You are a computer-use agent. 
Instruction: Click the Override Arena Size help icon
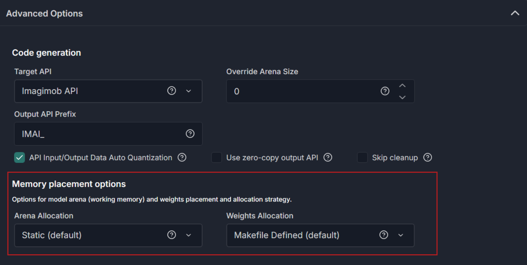385,91
